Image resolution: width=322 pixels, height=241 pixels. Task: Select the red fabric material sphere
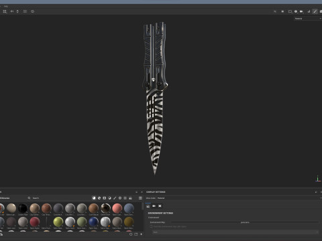click(35, 222)
